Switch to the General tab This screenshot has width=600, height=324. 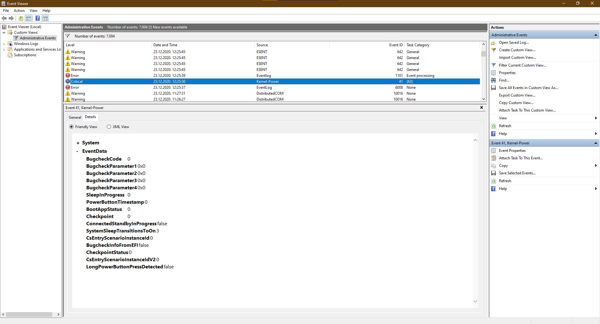coord(75,117)
